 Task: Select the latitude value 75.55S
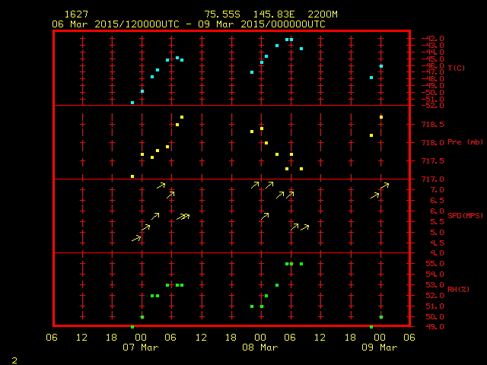coord(222,14)
